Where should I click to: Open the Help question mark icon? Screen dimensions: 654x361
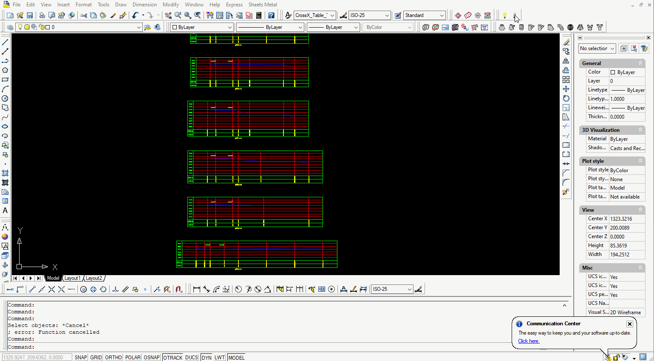tap(271, 15)
